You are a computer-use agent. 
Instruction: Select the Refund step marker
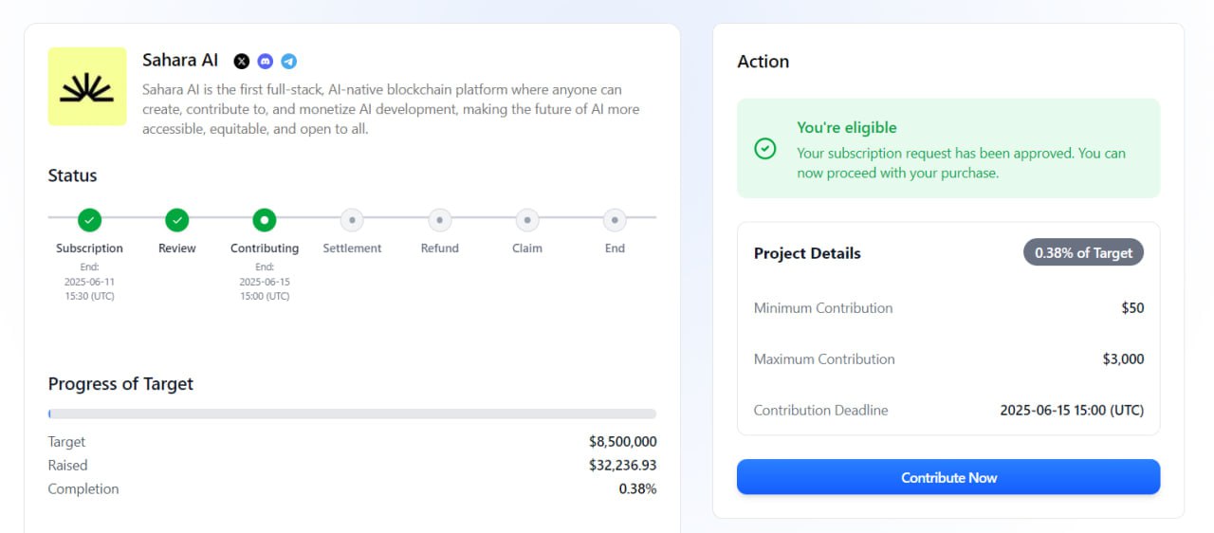pyautogui.click(x=439, y=220)
